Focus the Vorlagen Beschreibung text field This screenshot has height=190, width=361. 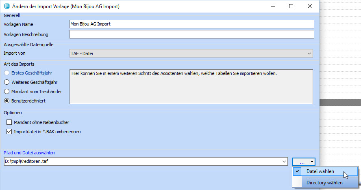coord(191,34)
